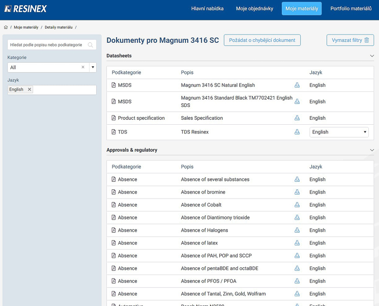Click the search magnifier icon in filter box
This screenshot has height=306, width=379.
(x=91, y=45)
